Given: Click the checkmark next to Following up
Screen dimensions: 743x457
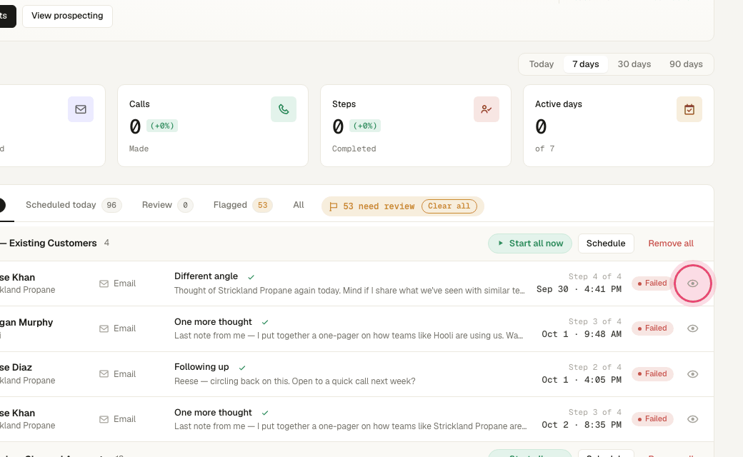Looking at the screenshot, I should [x=242, y=368].
